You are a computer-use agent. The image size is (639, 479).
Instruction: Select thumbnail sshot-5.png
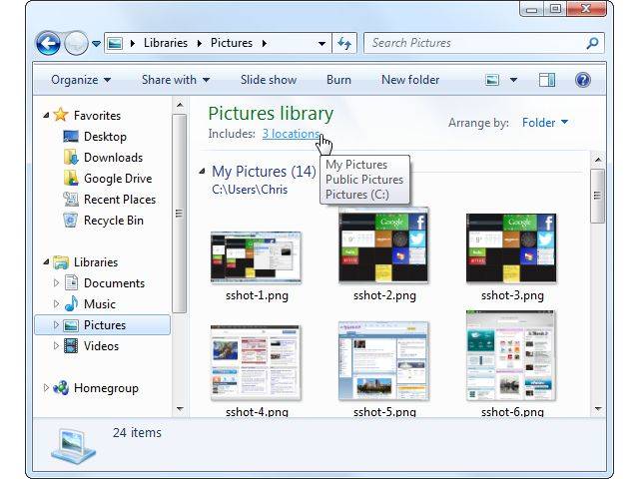click(383, 361)
